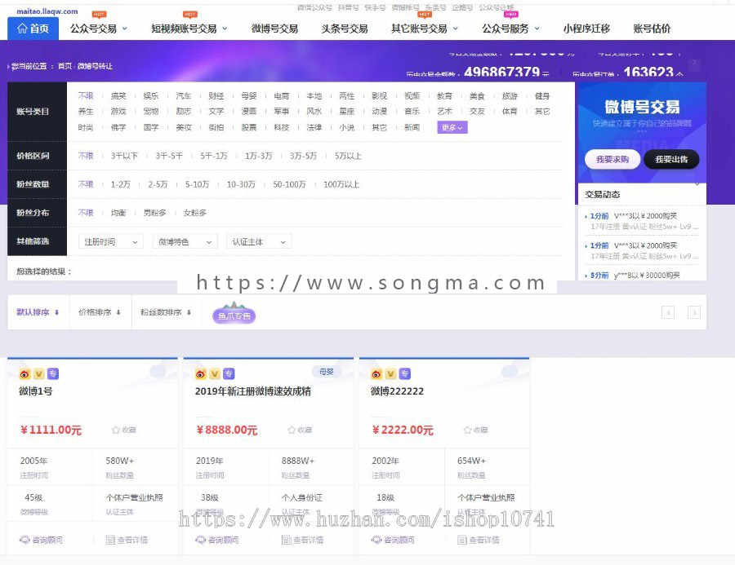Select 女粉多 fan distribution
Screen dimensions: 735x565
[195, 213]
